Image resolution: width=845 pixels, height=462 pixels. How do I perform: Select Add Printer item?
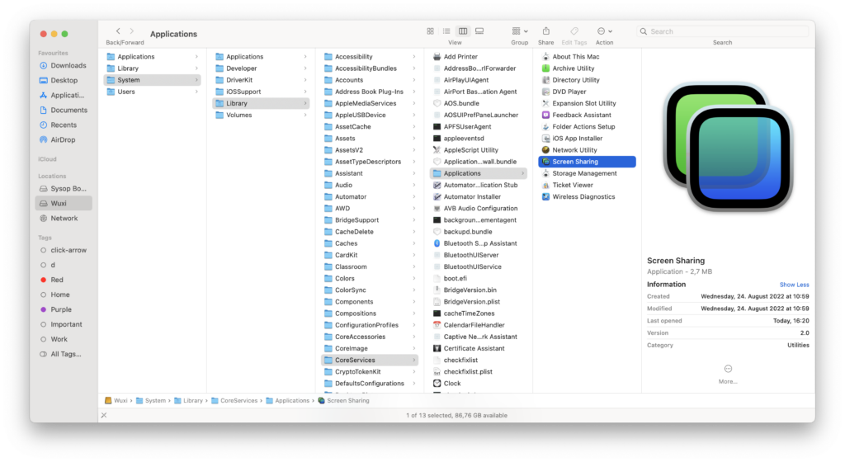(478, 57)
